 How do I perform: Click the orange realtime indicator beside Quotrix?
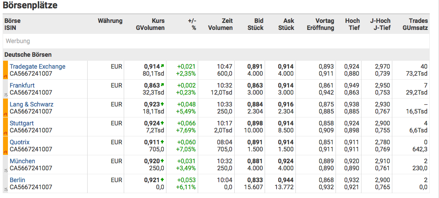[6, 146]
